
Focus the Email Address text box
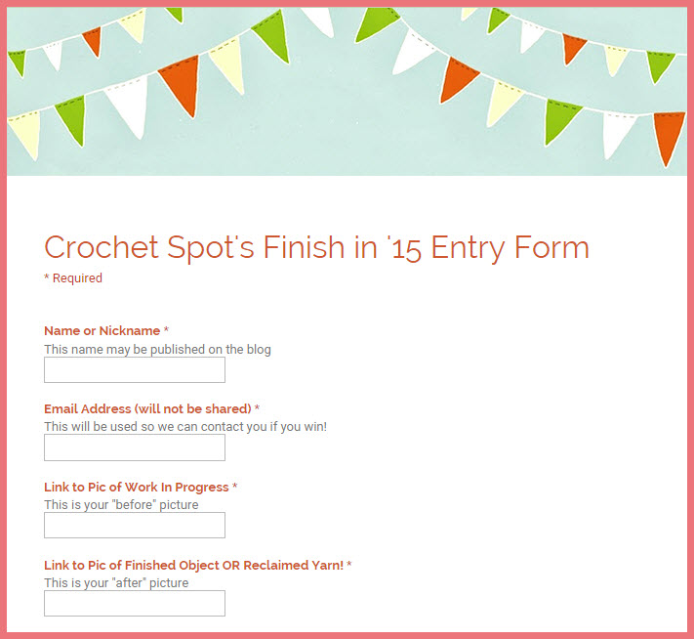135,447
